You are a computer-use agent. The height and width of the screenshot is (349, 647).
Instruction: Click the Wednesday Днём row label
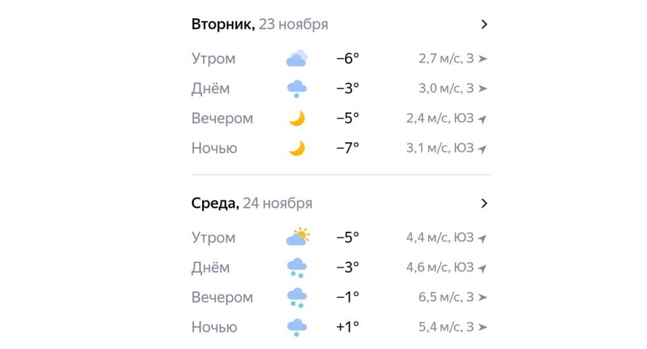[x=210, y=267]
